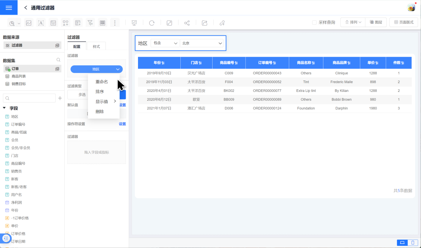
Task: Open the 页面版式 button
Action: 404,22
